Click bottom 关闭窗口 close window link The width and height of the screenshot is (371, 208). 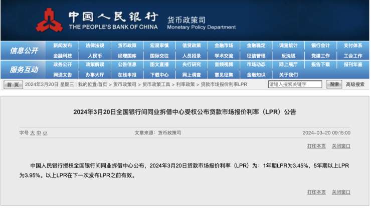(341, 192)
